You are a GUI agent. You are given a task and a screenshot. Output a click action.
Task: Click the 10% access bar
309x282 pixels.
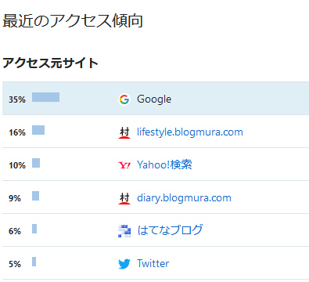point(36,163)
